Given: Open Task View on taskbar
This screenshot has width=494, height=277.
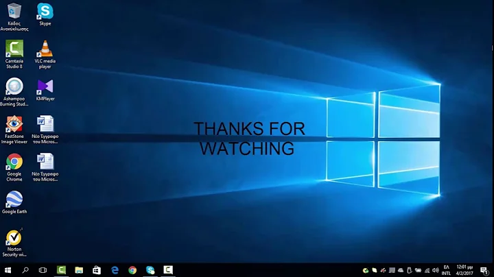Looking at the screenshot, I should coord(43,270).
